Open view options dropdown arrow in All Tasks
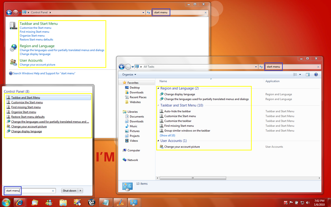331x207 pixels. [x=300, y=74]
